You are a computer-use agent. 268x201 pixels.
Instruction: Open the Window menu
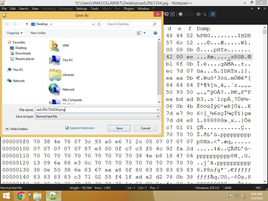tap(143, 9)
